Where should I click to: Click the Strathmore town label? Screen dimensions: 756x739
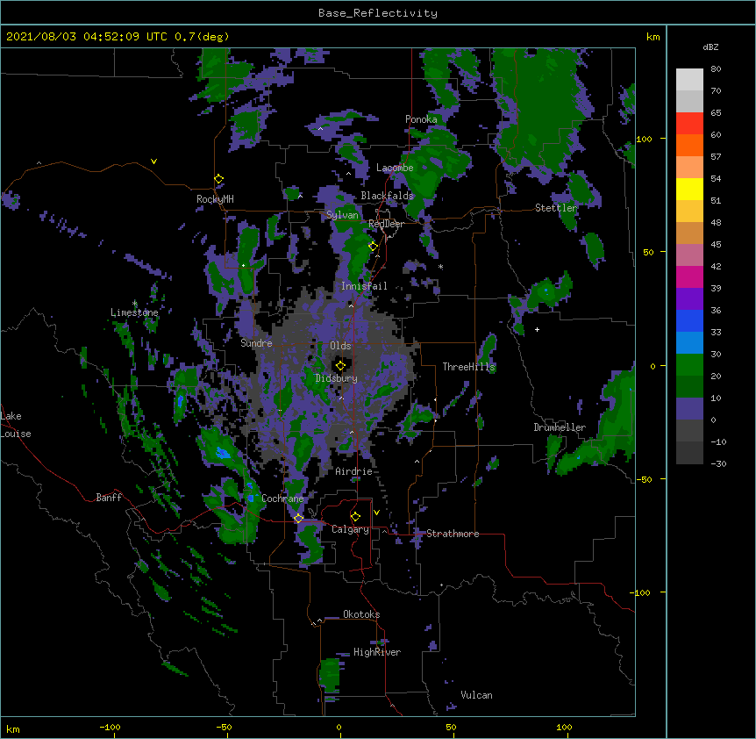tap(453, 534)
